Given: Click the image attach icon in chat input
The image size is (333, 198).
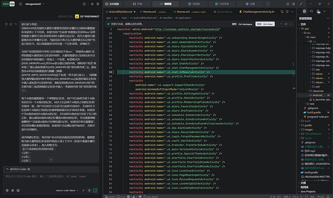Looking at the screenshot, I should (18, 190).
